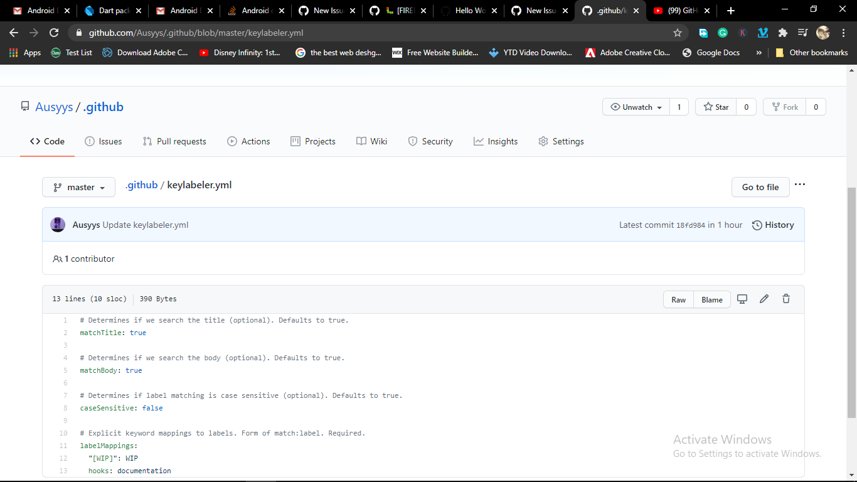Open Other bookmarks folder

[x=811, y=53]
